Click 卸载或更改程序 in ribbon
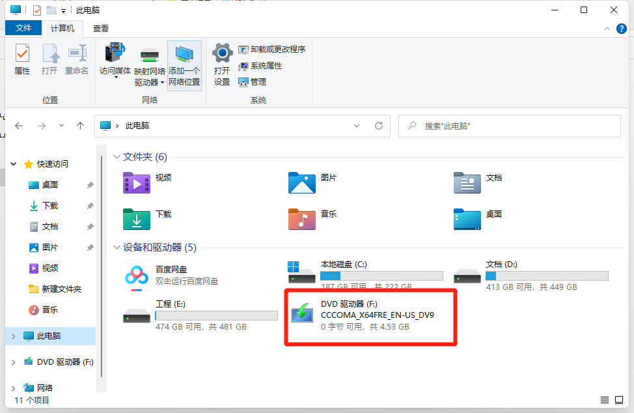The image size is (634, 413). click(x=271, y=50)
